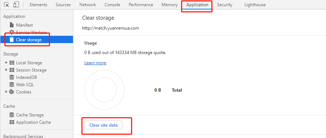Screen dimensions: 326x138
Task: Follow the Learn more link
Action: point(95,63)
